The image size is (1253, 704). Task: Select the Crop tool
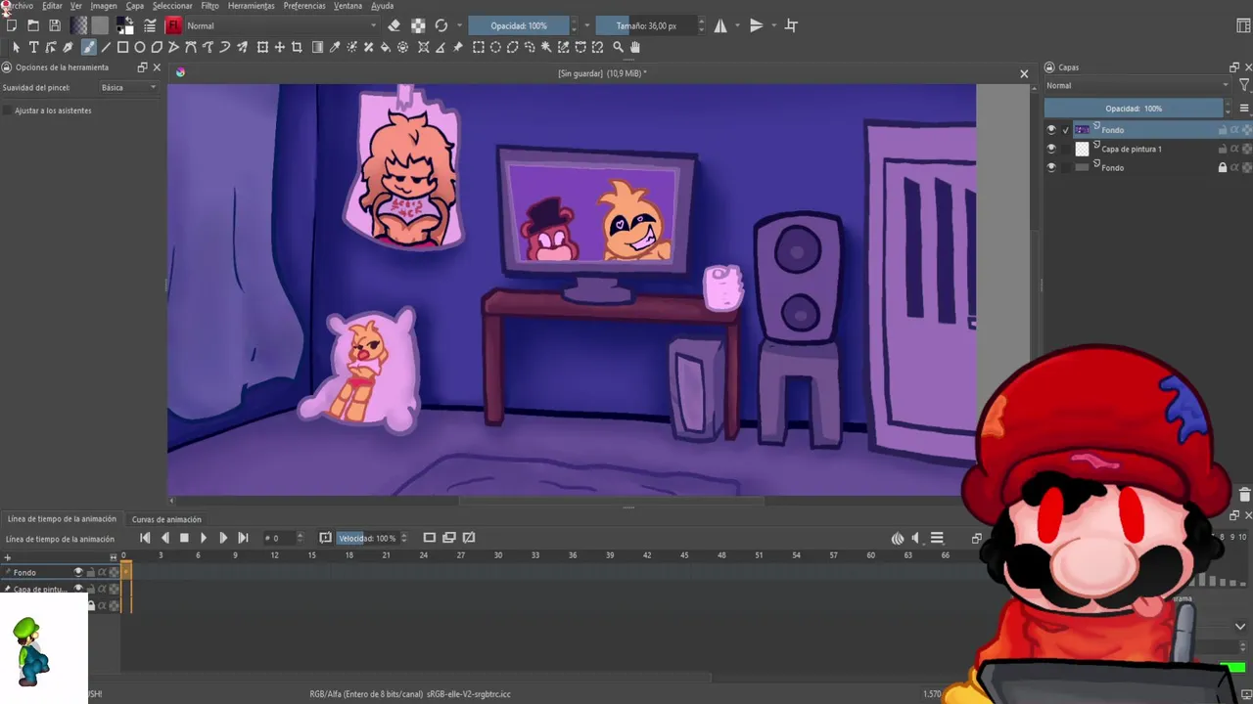[x=297, y=47]
